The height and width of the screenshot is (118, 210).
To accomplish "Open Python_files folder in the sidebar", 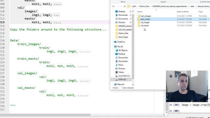I will 123,33.
